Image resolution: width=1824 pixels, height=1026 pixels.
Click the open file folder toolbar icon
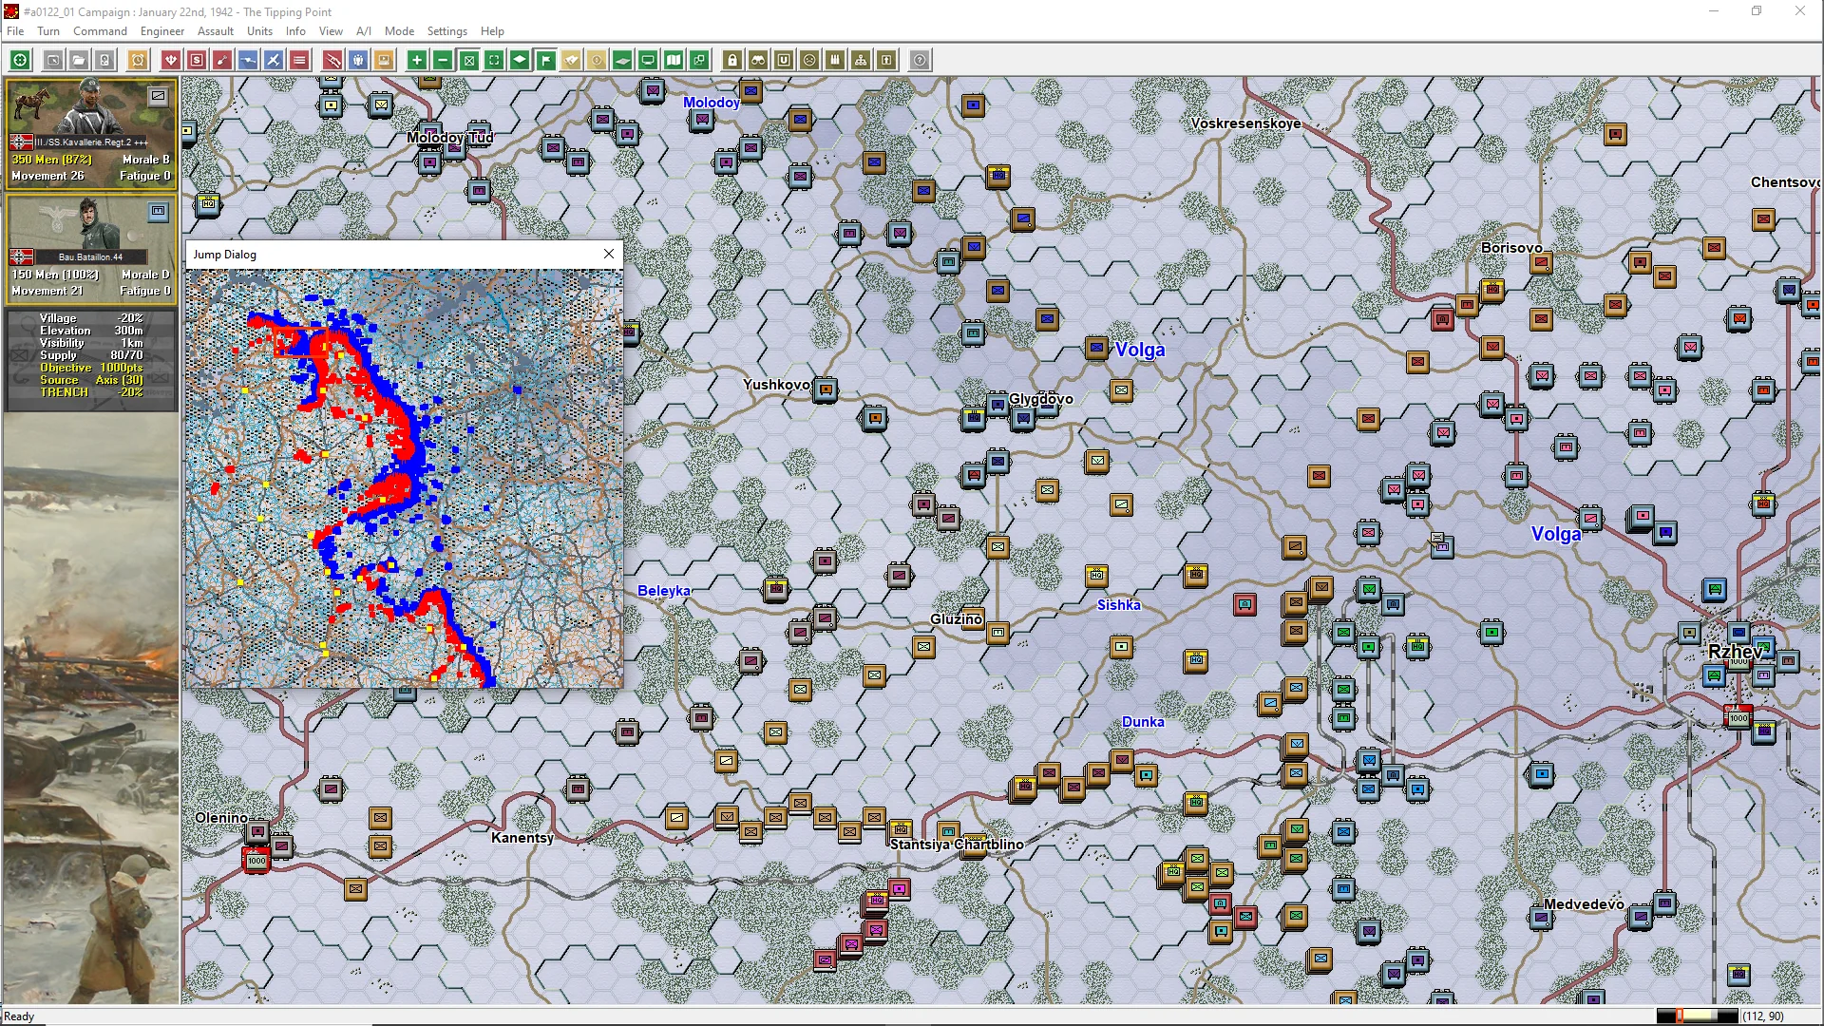(79, 60)
